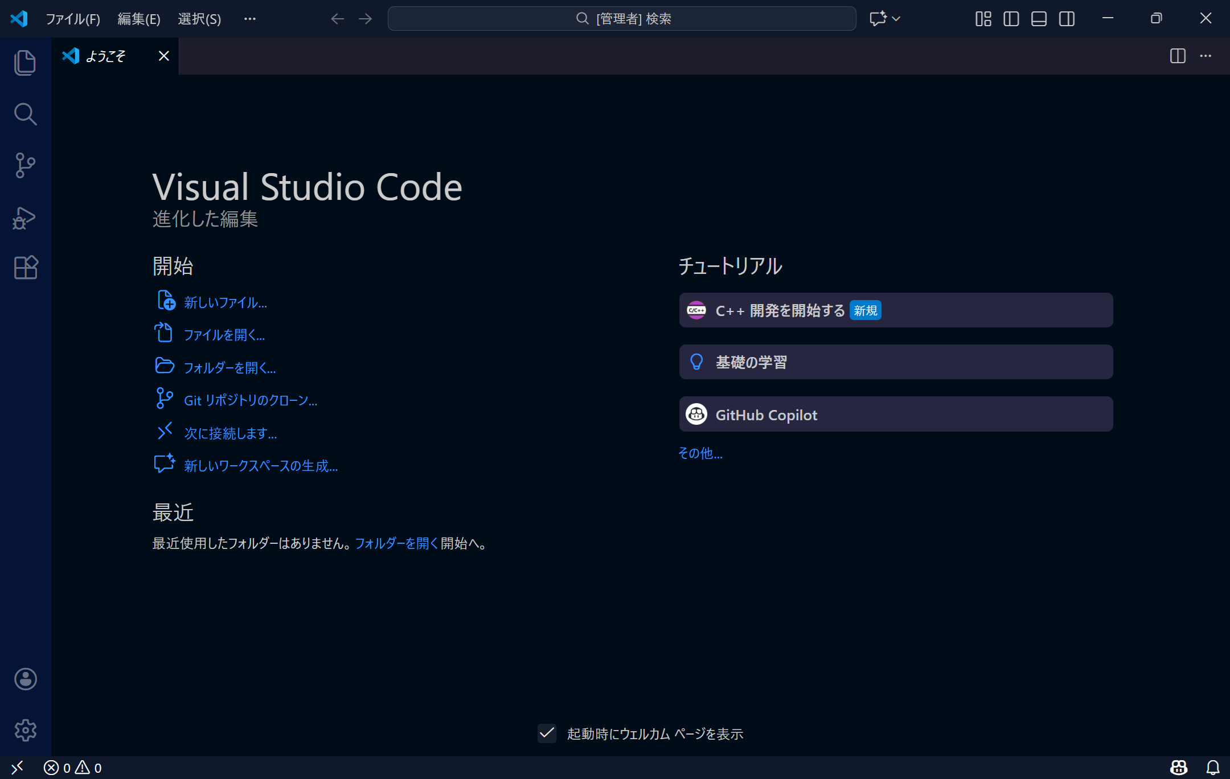Open the Explorer view in activity bar
This screenshot has width=1230, height=779.
[25, 63]
